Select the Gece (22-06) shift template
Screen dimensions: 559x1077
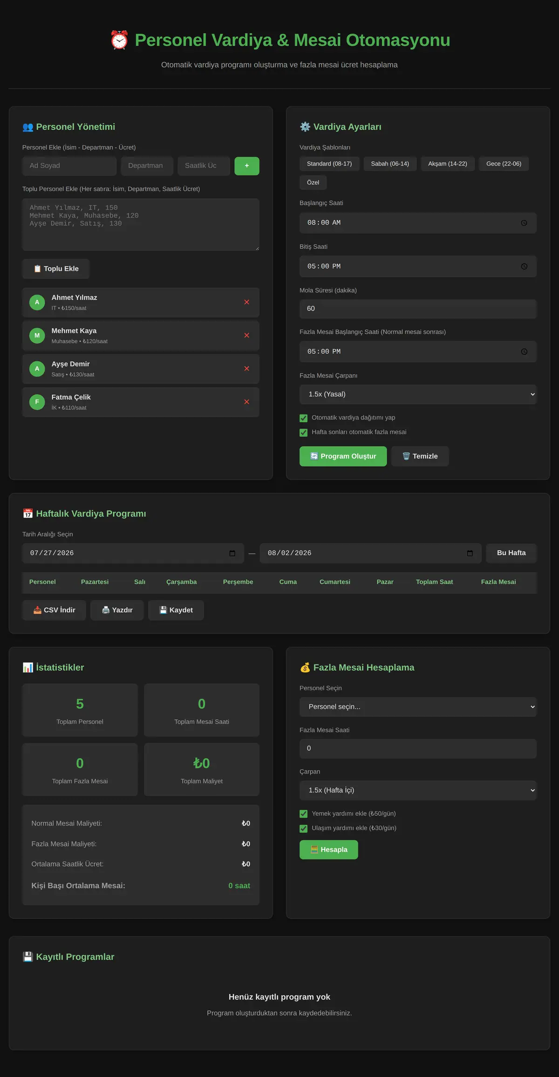[x=504, y=164]
